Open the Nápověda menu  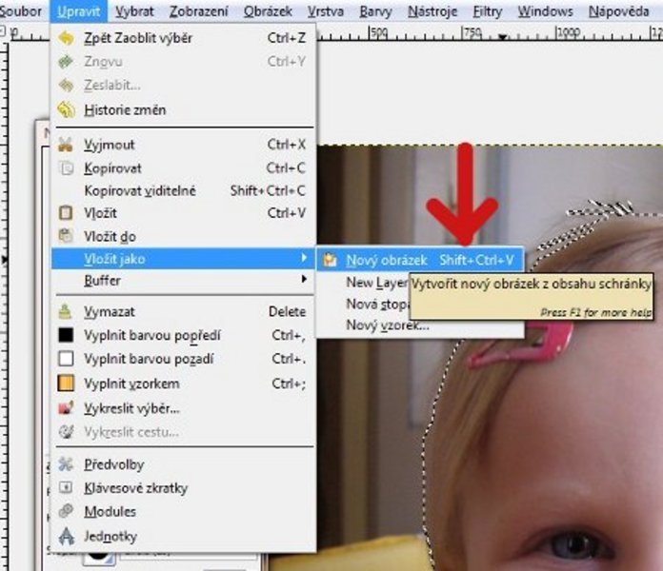618,11
